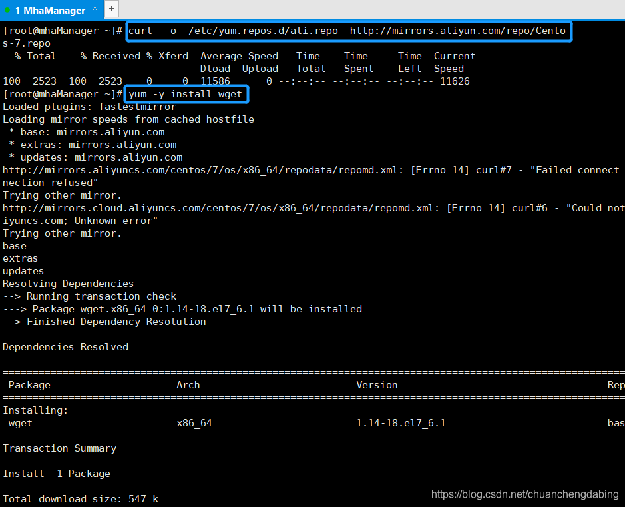The height and width of the screenshot is (507, 625).
Task: Open a new session tab with plus button
Action: (x=112, y=9)
